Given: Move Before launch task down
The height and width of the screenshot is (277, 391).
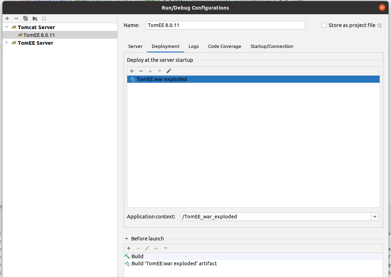Looking at the screenshot, I should [166, 248].
